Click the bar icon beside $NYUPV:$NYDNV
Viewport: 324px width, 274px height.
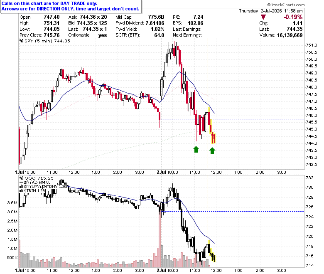(x=21, y=187)
